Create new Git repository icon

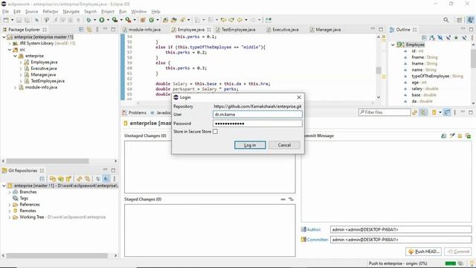(68, 179)
